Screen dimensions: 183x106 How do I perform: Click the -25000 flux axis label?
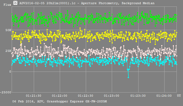coord(6,92)
